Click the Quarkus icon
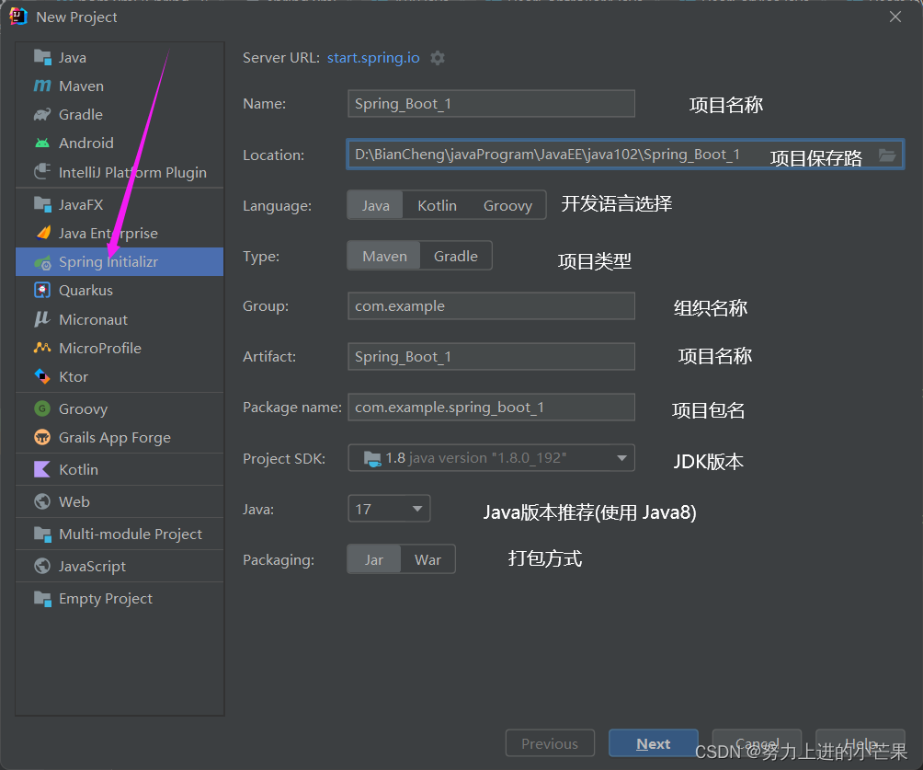 click(42, 290)
